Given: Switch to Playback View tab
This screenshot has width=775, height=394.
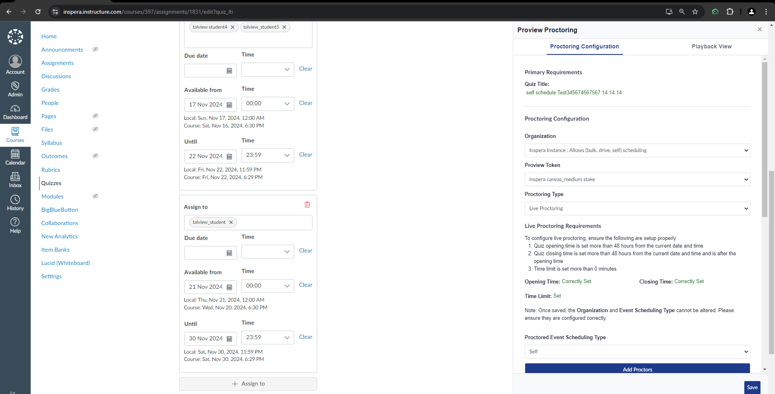Looking at the screenshot, I should [x=712, y=46].
